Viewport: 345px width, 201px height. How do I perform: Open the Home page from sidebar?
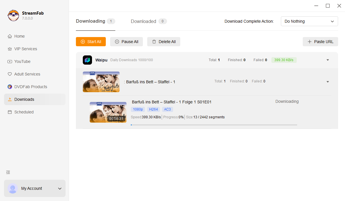tap(20, 36)
